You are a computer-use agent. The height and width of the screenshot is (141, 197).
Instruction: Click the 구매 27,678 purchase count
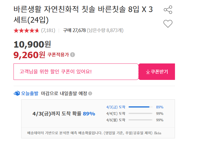pos(74,30)
